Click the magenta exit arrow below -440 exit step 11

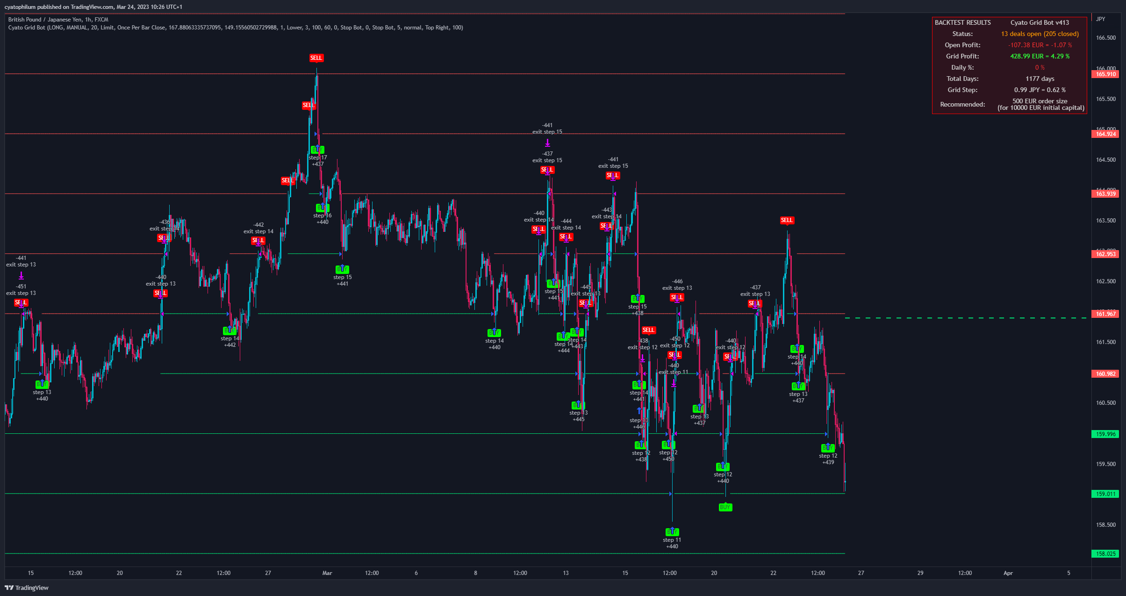pos(674,383)
